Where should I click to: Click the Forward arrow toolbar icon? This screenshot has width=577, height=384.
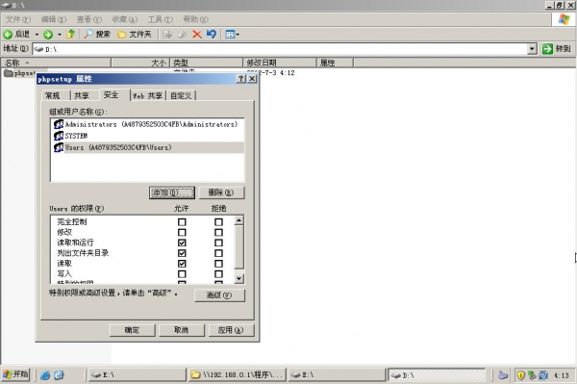tap(48, 35)
